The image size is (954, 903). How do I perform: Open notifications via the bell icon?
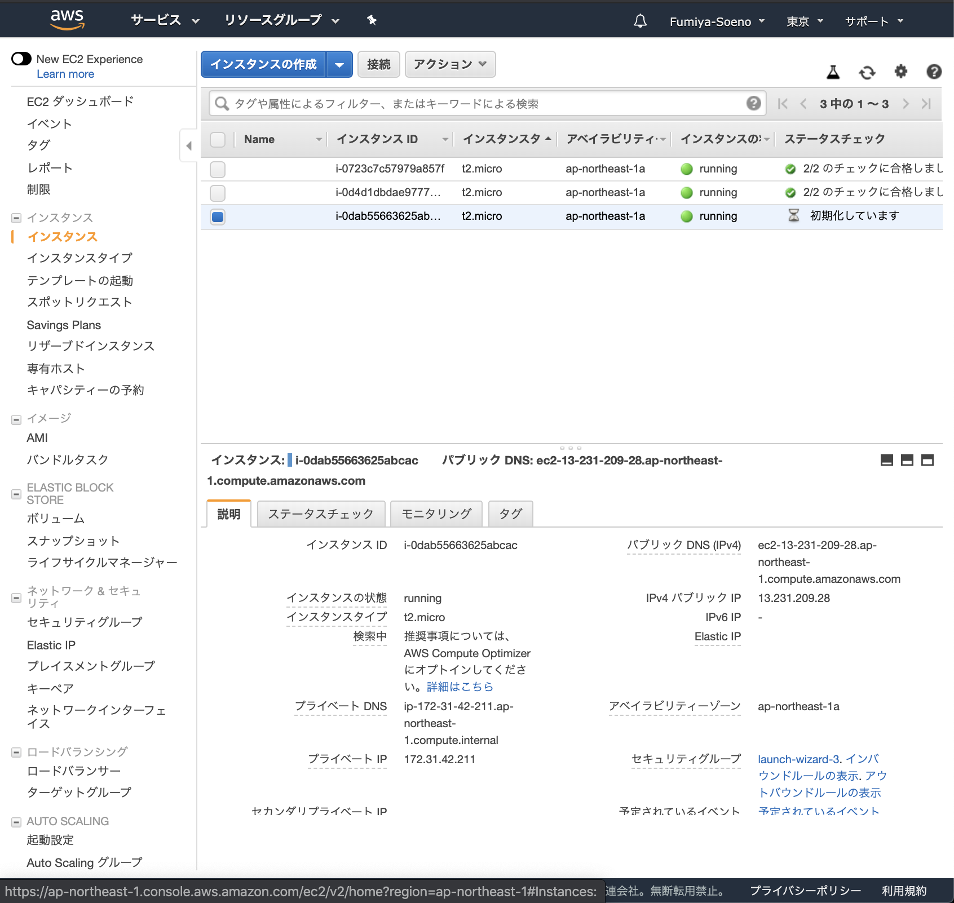(639, 21)
